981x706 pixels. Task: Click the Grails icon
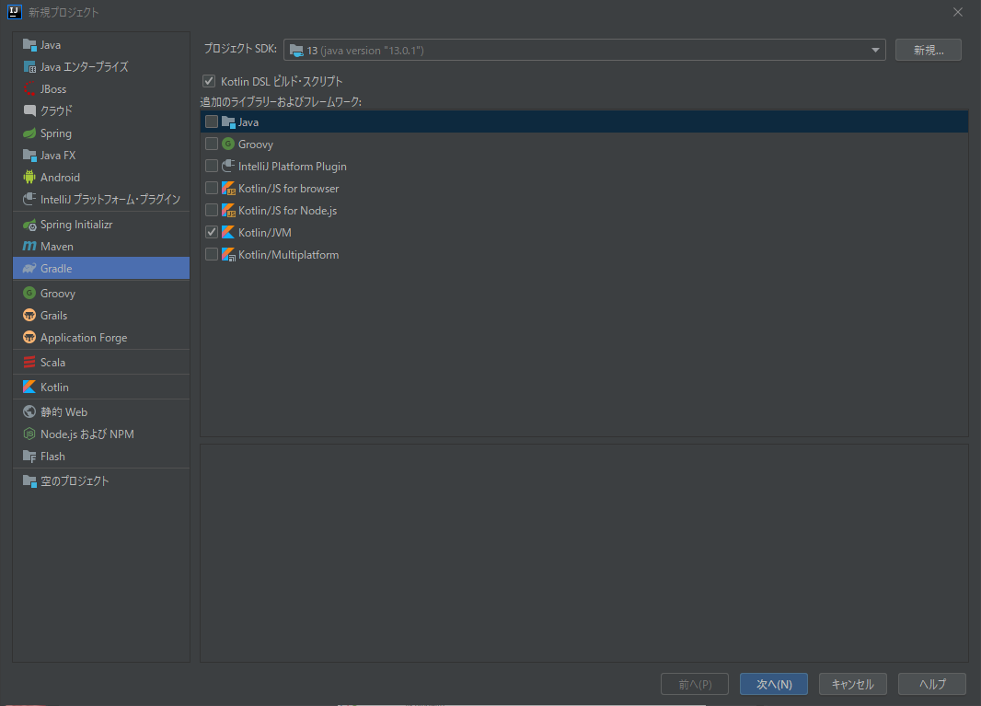pyautogui.click(x=29, y=315)
